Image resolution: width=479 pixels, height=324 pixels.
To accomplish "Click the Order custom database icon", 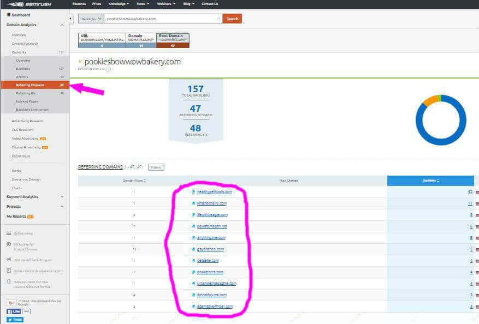I will click(9, 271).
